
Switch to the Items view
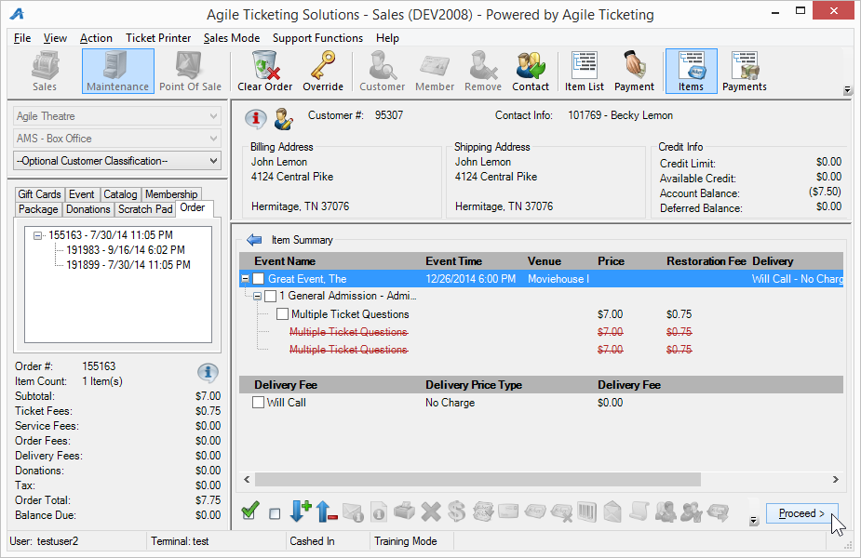[x=691, y=72]
